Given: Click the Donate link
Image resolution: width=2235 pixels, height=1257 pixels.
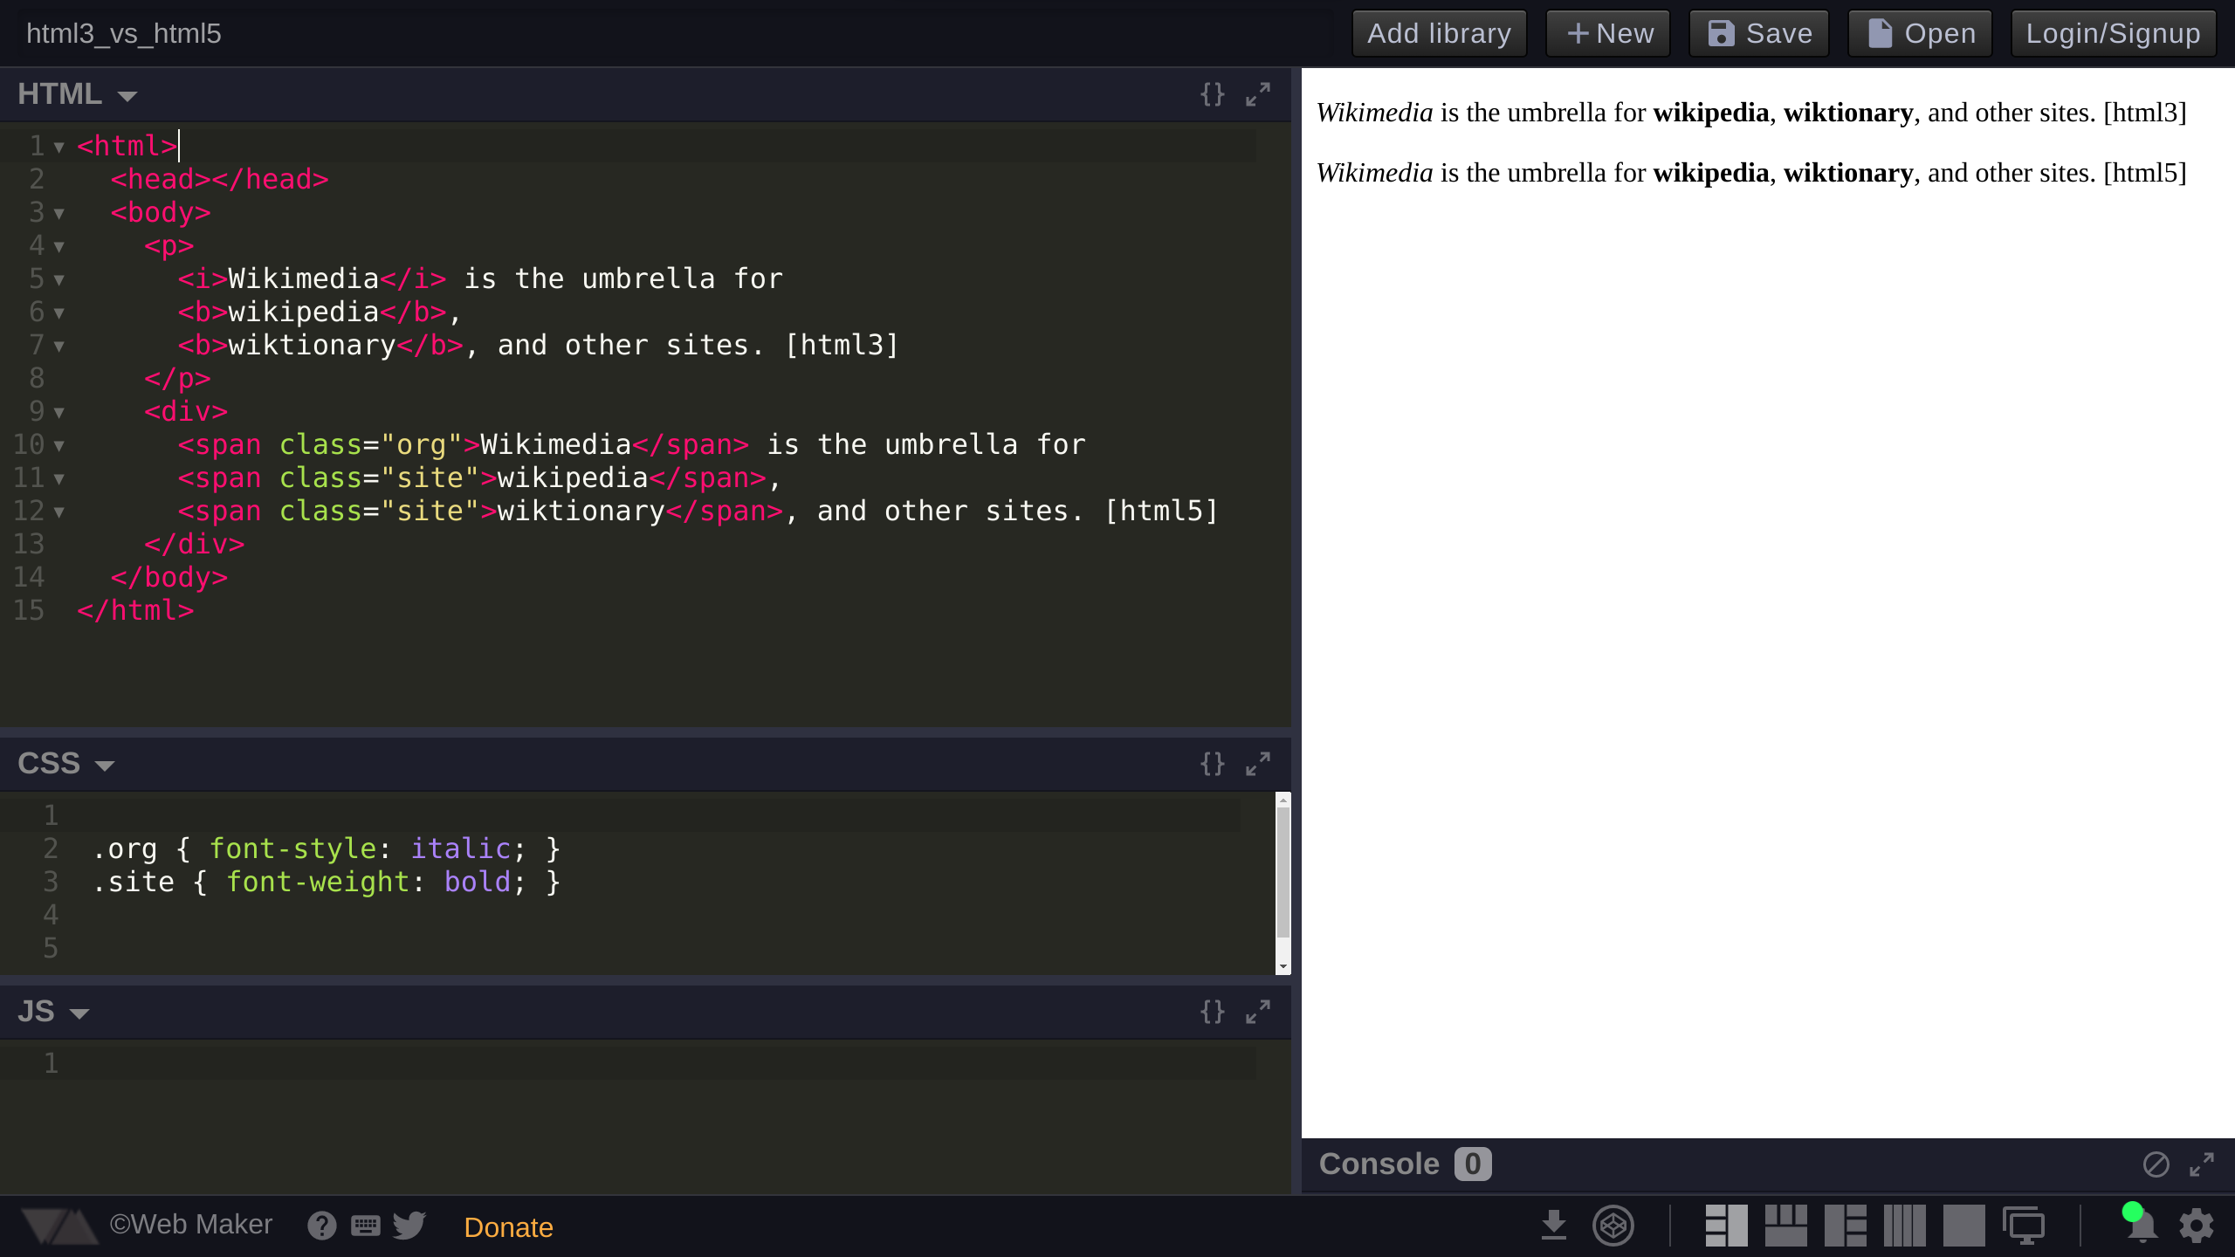Looking at the screenshot, I should [508, 1227].
